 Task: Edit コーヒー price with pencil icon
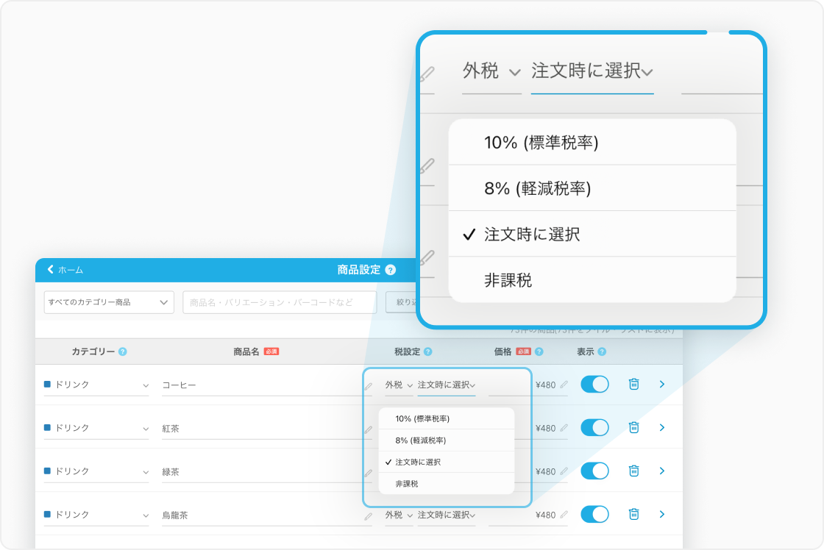tap(564, 384)
